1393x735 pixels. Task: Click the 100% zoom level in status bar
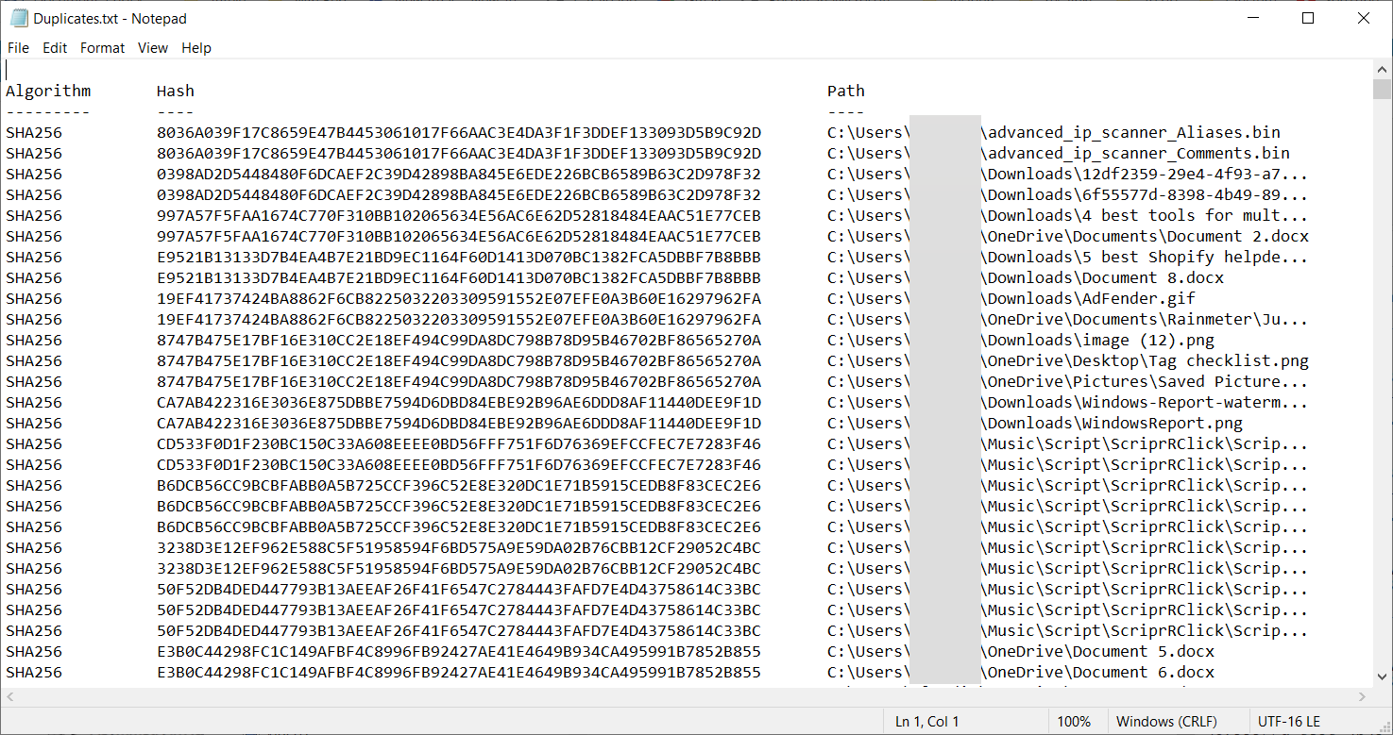tap(1074, 722)
